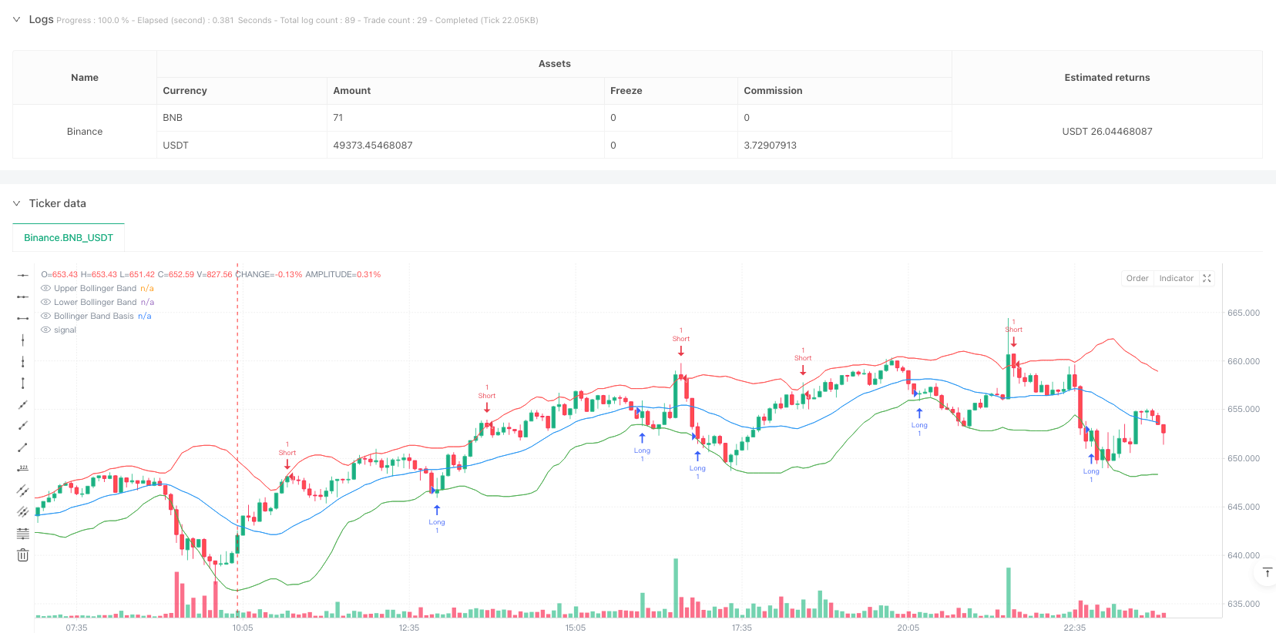Open the Order button on chart
This screenshot has height=633, width=1276.
tap(1137, 279)
